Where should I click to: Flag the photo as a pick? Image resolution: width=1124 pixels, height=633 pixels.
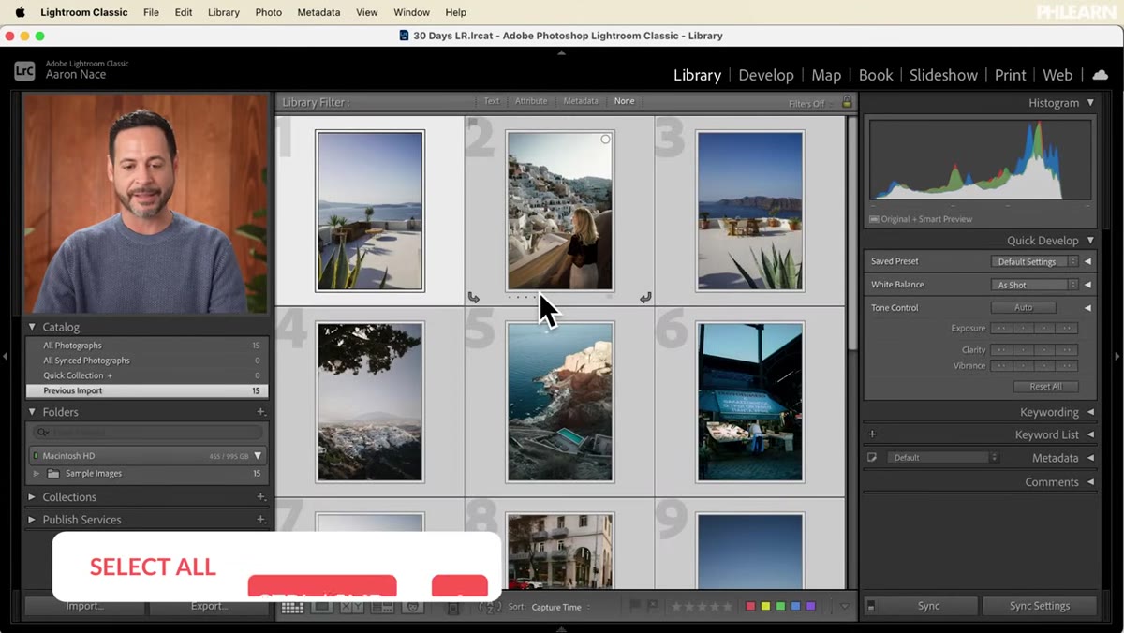[x=635, y=606]
